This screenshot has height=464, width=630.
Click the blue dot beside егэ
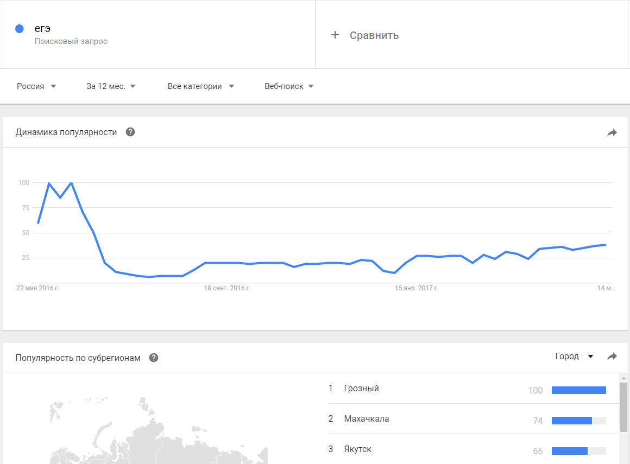(20, 29)
